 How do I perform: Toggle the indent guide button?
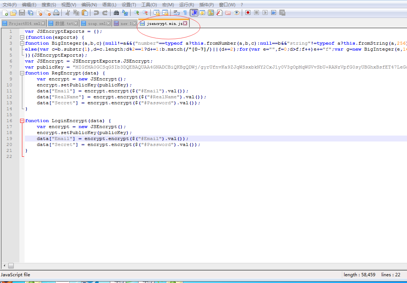pos(194,12)
